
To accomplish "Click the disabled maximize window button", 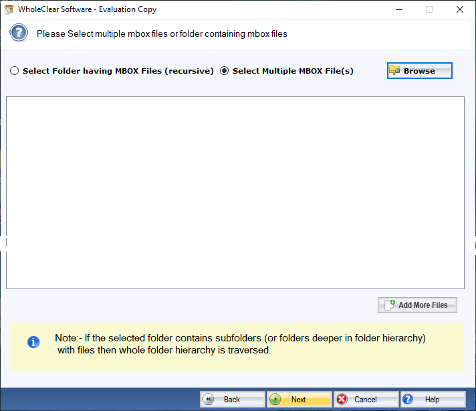I will (x=429, y=9).
